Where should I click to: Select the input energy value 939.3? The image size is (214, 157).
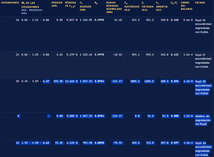tap(150, 55)
